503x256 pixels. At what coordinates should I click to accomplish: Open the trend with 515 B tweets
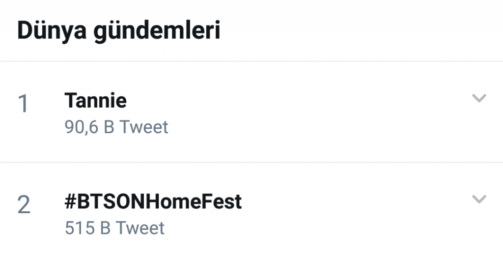(153, 201)
